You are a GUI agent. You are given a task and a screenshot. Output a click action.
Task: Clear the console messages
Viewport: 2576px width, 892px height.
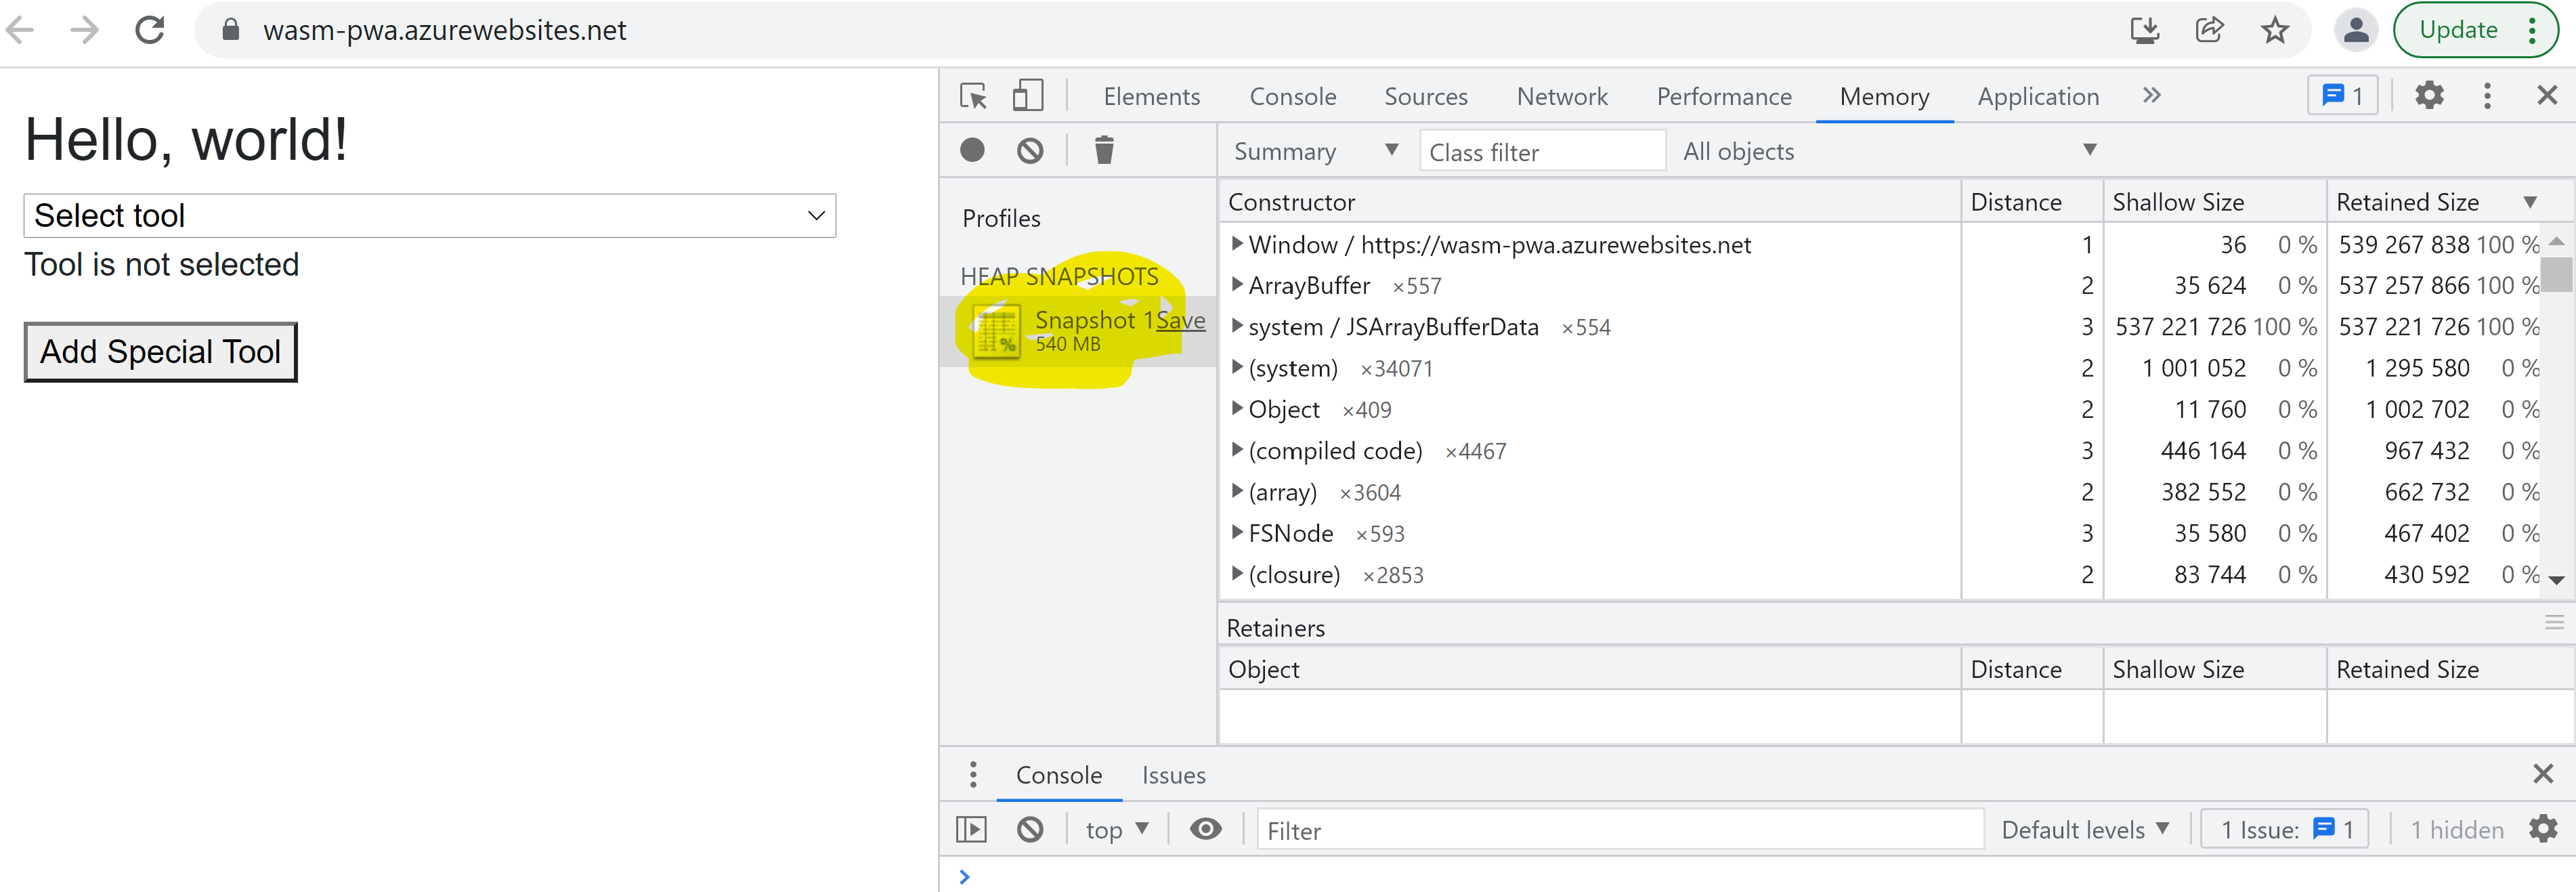click(x=1031, y=829)
